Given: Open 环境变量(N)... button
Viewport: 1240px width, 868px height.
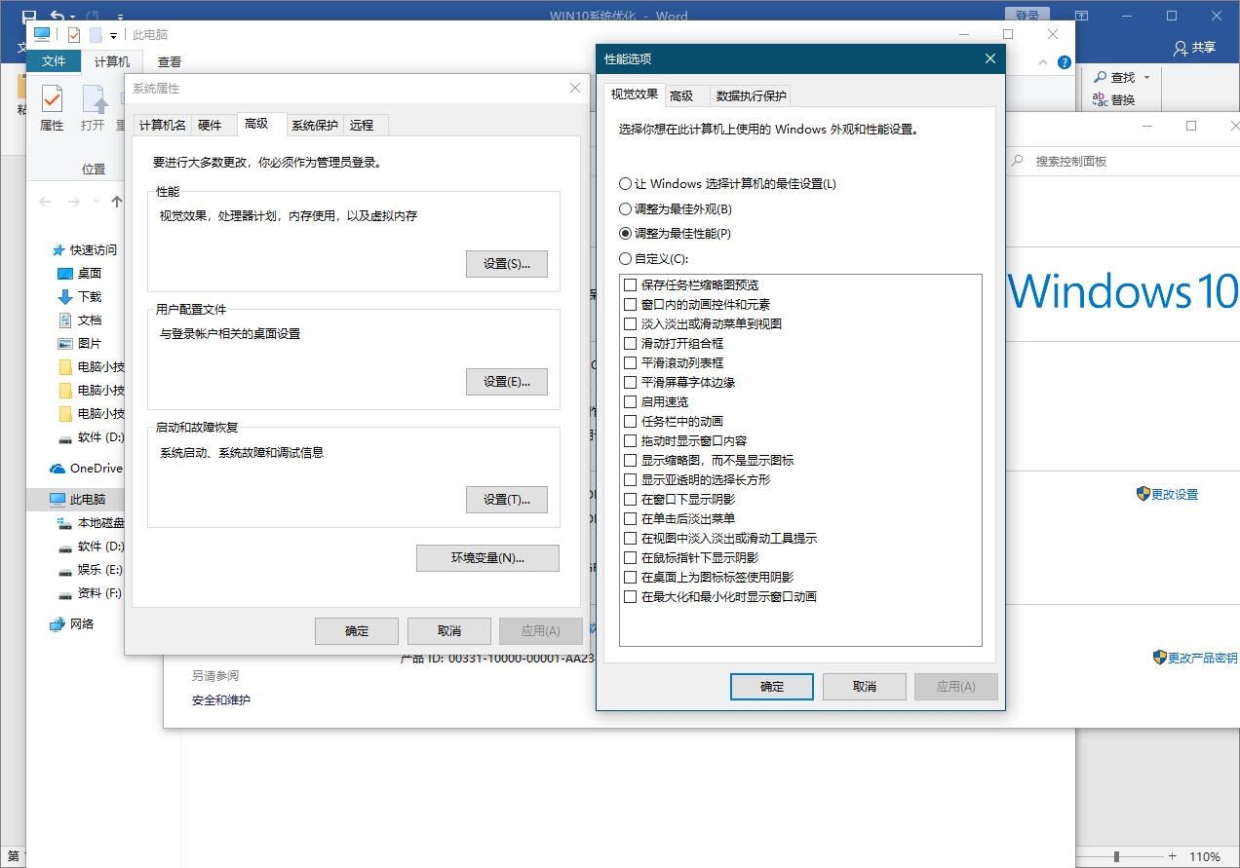Looking at the screenshot, I should (x=487, y=558).
